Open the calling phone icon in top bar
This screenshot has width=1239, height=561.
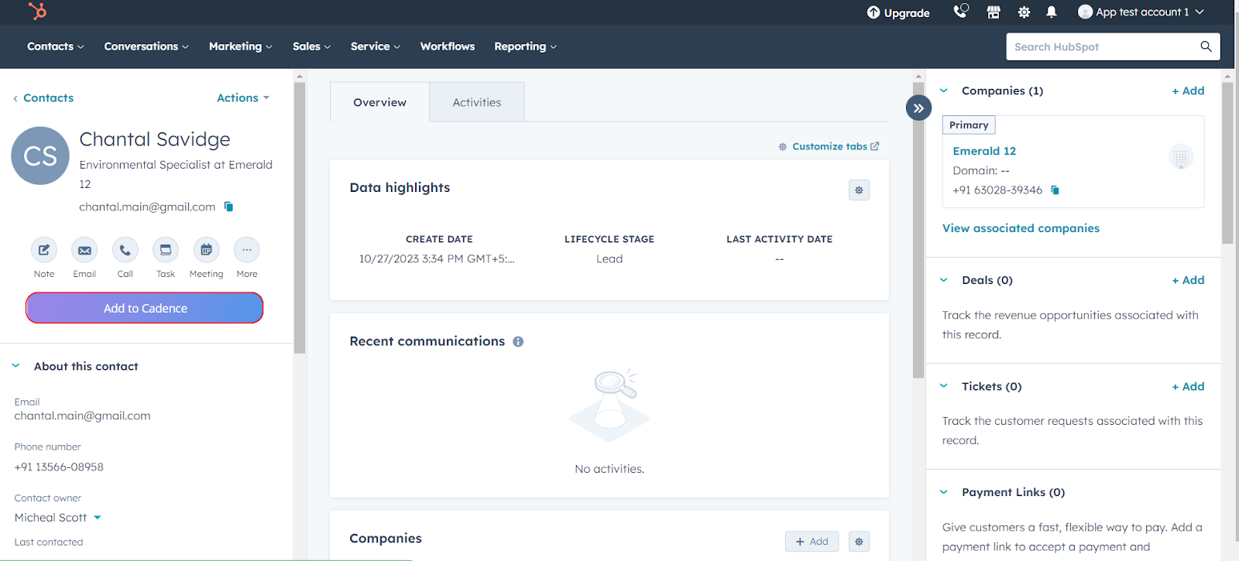click(960, 12)
